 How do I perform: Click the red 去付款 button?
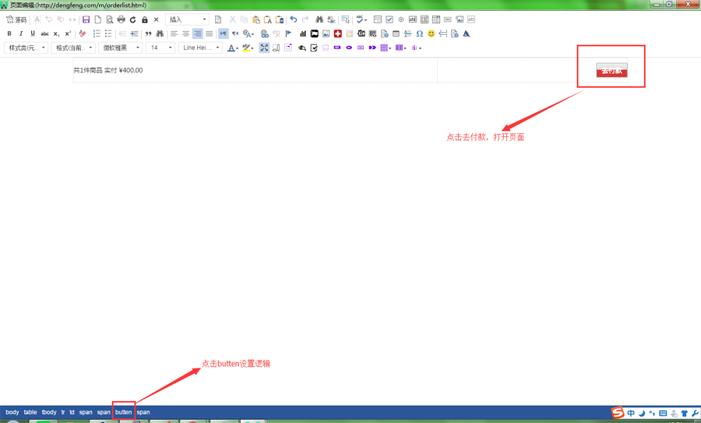[x=611, y=70]
